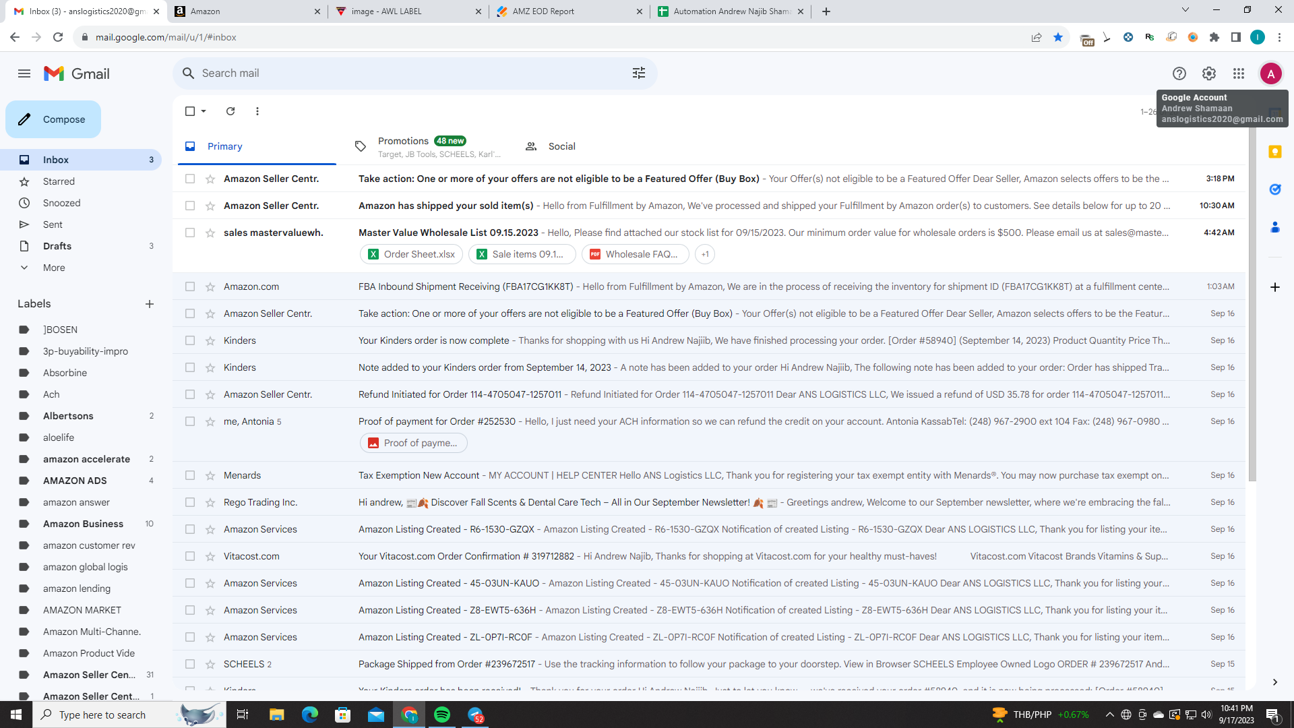
Task: Show the +1 additional attachment chip
Action: [x=705, y=254]
